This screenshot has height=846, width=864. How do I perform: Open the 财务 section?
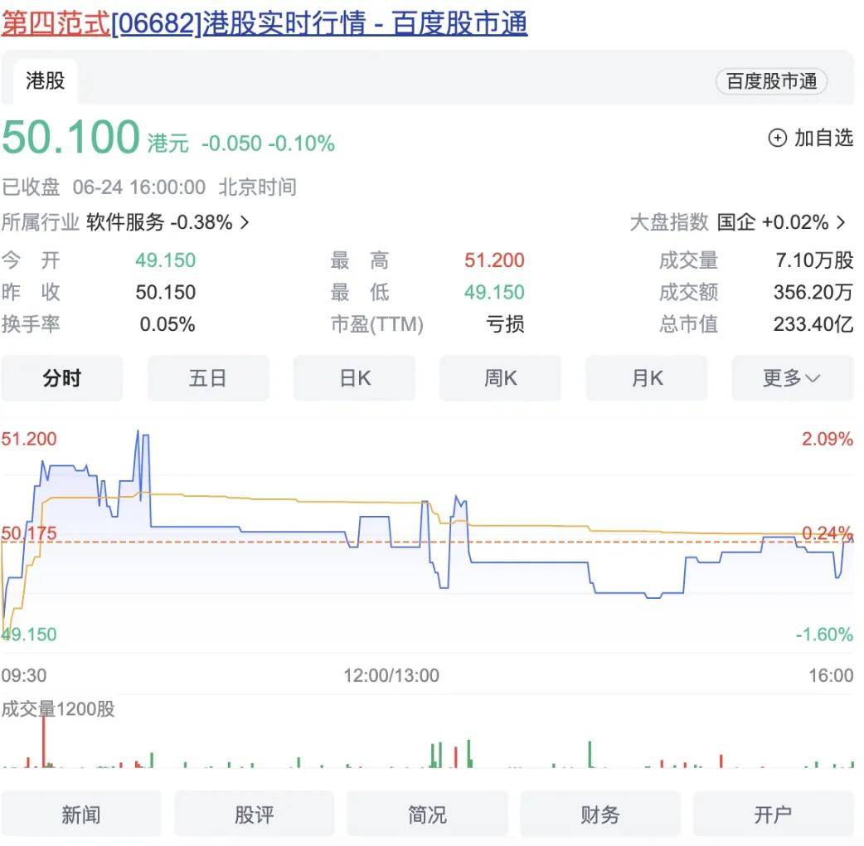click(x=600, y=814)
